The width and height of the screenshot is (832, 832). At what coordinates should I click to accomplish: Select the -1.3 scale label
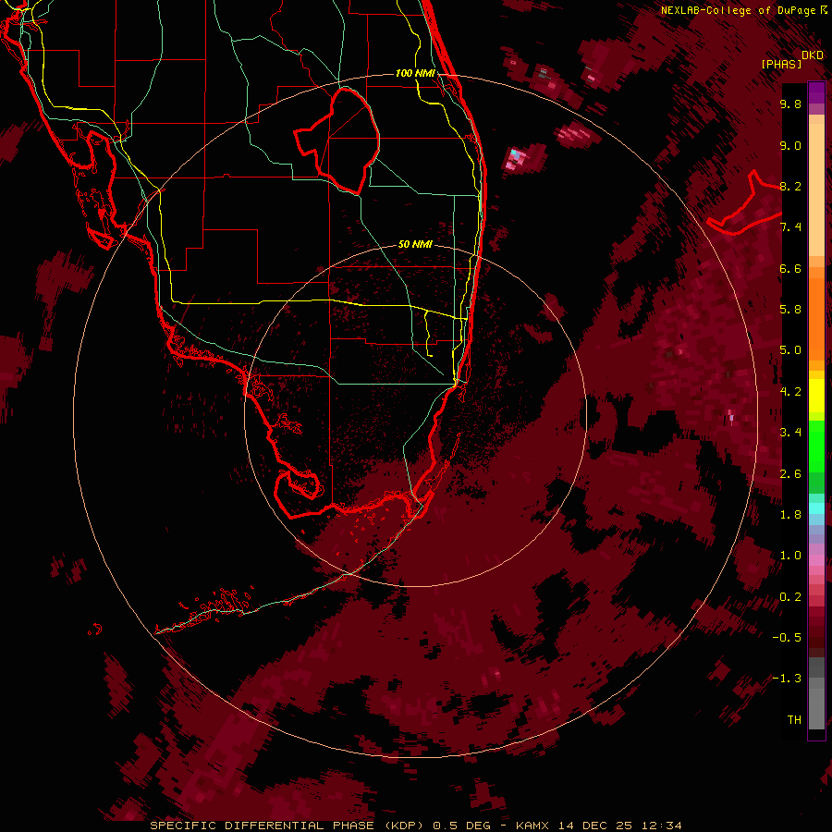coord(787,679)
